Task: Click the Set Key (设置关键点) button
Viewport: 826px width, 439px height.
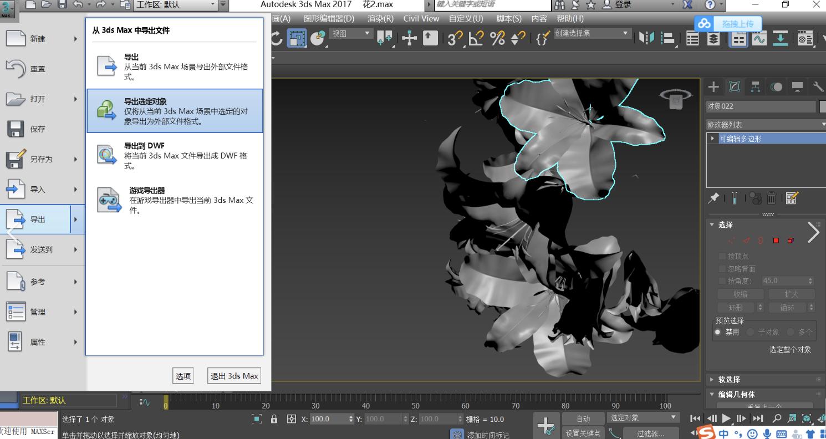Action: pos(583,433)
